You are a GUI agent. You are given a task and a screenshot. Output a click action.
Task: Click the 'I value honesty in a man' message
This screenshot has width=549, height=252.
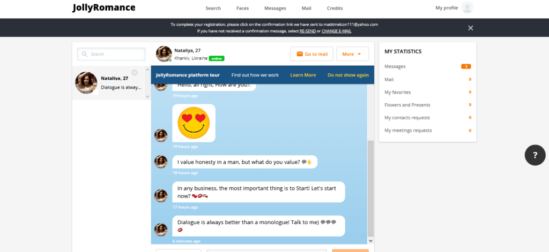[x=244, y=162]
